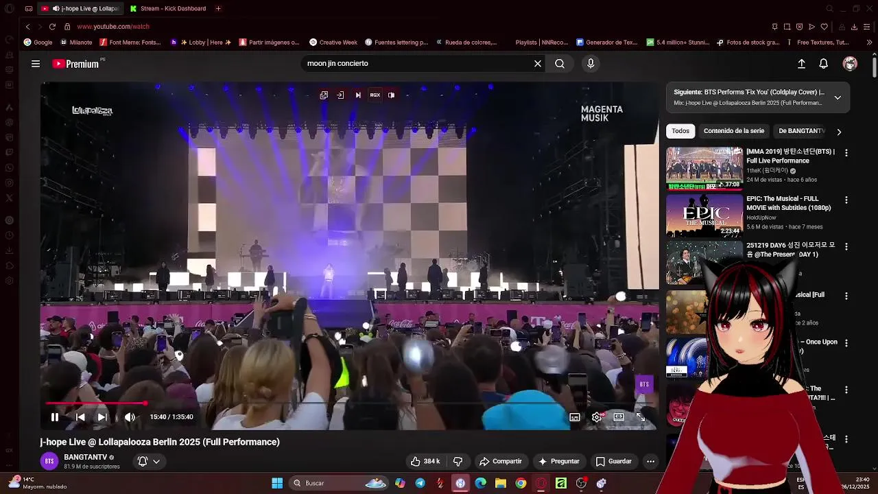Enter fullscreen mode for the video
This screenshot has width=878, height=494.
click(x=640, y=416)
